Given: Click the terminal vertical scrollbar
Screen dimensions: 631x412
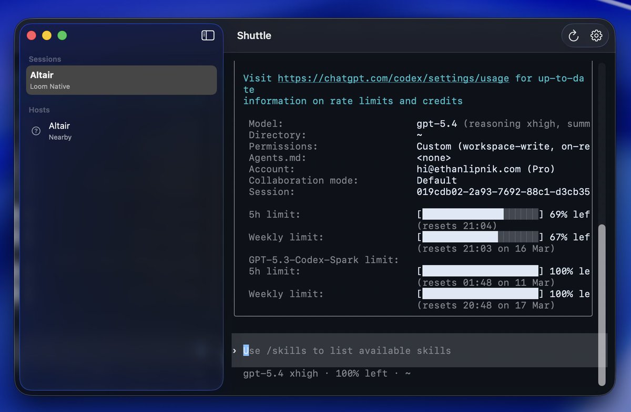Looking at the screenshot, I should [602, 305].
